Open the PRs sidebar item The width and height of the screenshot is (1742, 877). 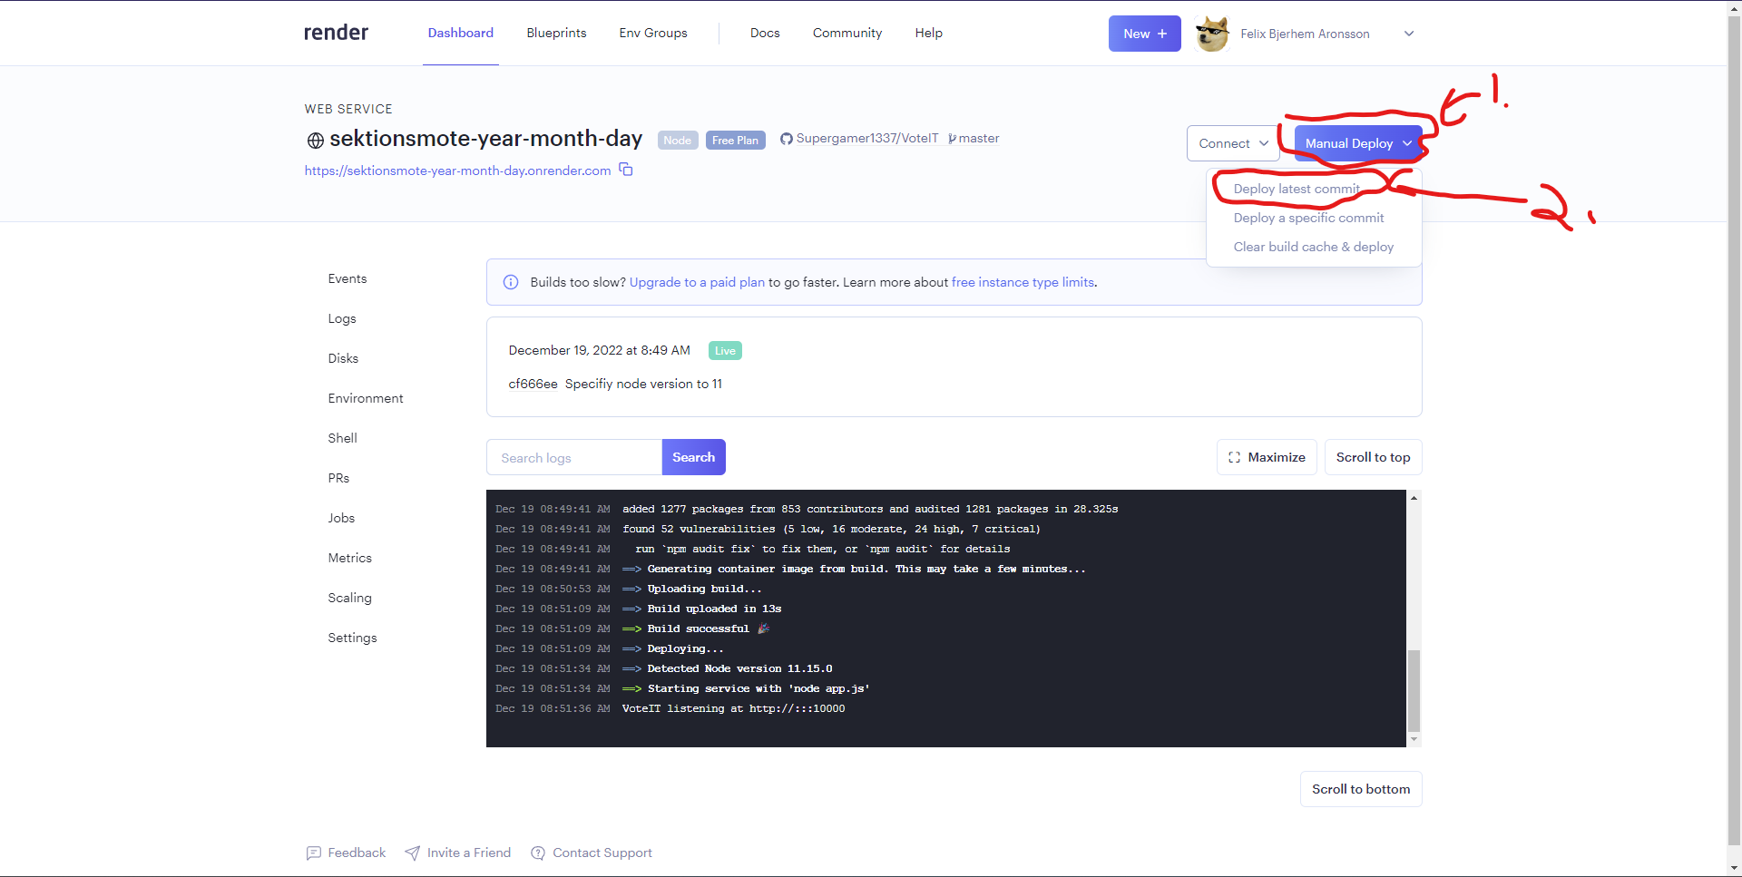coord(338,478)
